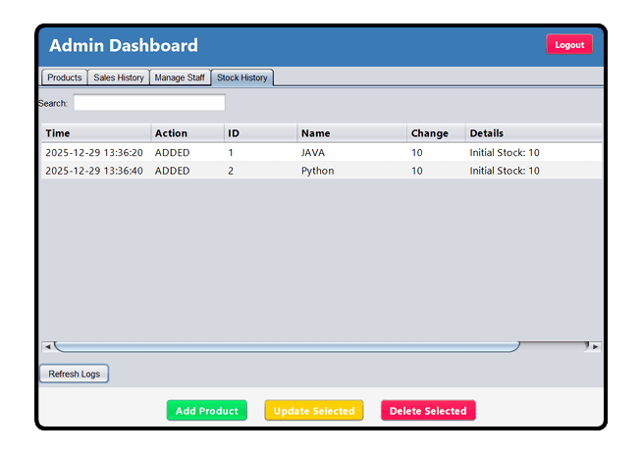The height and width of the screenshot is (452, 642).
Task: Click the Details column header
Action: pos(533,133)
